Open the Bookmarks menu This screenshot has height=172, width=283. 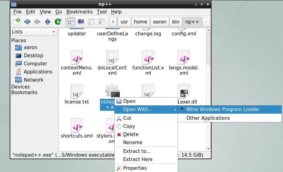point(79,12)
